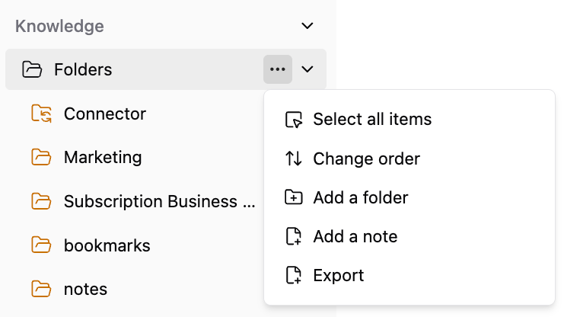This screenshot has height=317, width=580.
Task: Click the bookmarks folder icon
Action: [41, 245]
